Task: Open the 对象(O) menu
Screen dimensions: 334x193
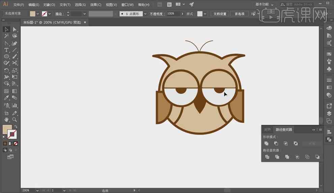Action: pos(49,4)
